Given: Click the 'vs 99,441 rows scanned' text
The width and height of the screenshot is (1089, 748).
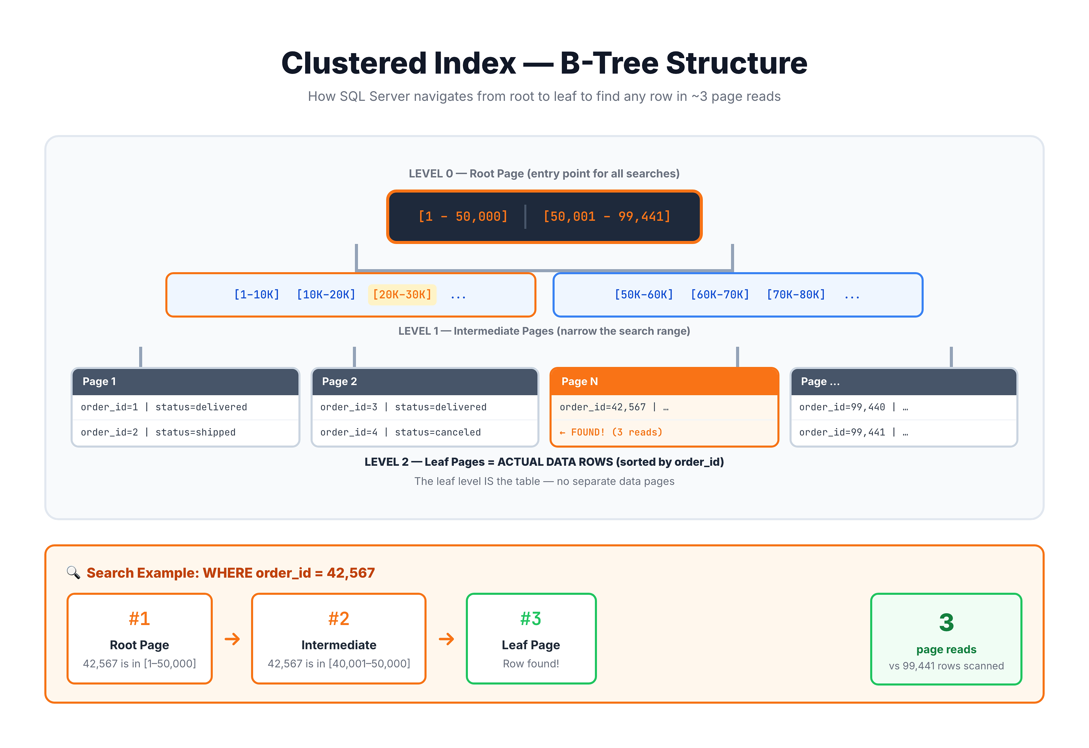Looking at the screenshot, I should [x=946, y=666].
